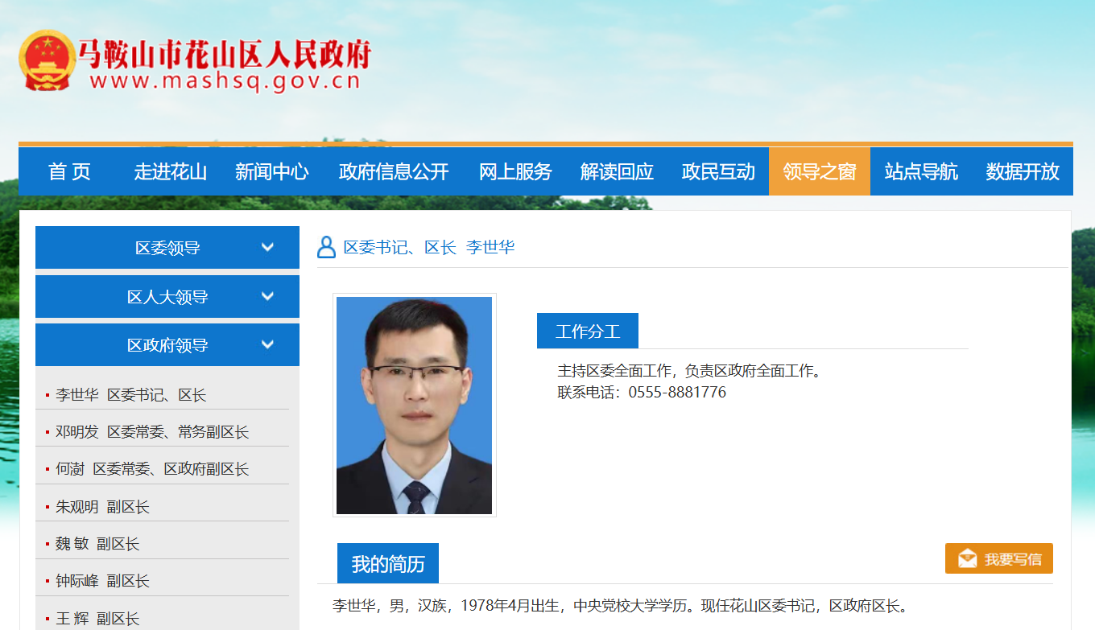Open the 首页 navigation item
Screen dimensions: 1095x630
(69, 171)
